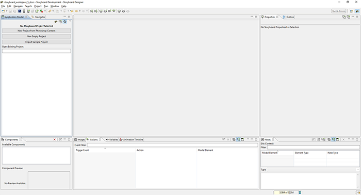This screenshot has width=361, height=195.
Task: Click the red X icon in Components panel
Action: (55, 139)
